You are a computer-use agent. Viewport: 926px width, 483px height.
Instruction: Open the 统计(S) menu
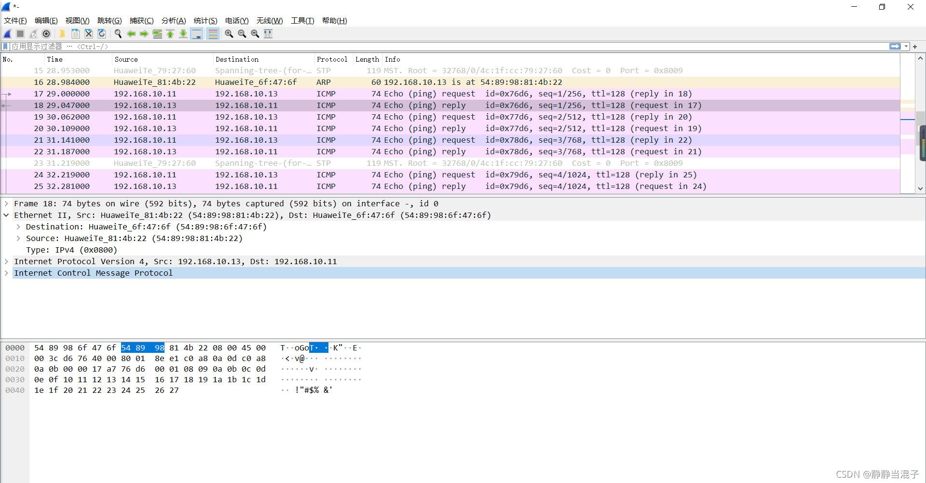click(x=205, y=20)
